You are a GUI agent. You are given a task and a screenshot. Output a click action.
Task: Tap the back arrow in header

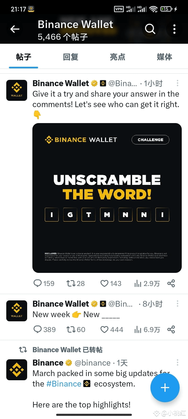point(15,29)
